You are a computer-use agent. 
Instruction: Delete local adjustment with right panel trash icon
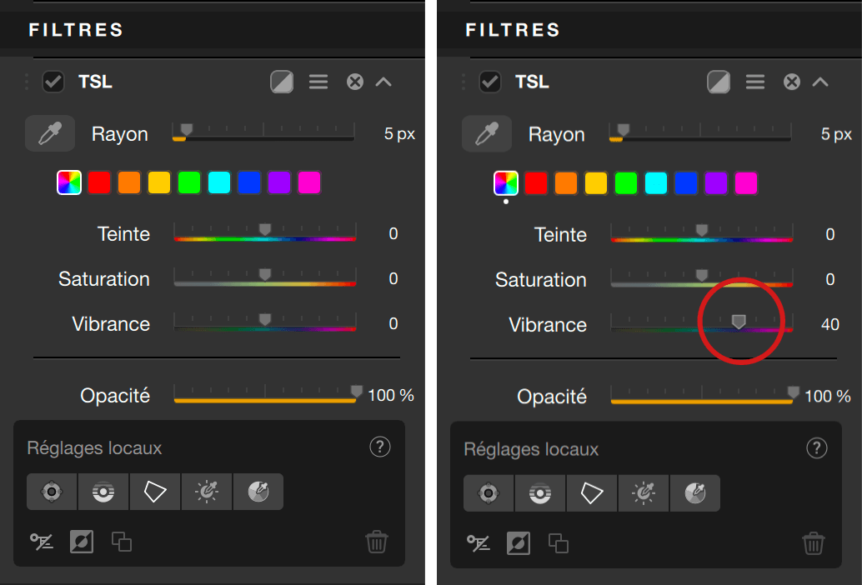click(814, 543)
